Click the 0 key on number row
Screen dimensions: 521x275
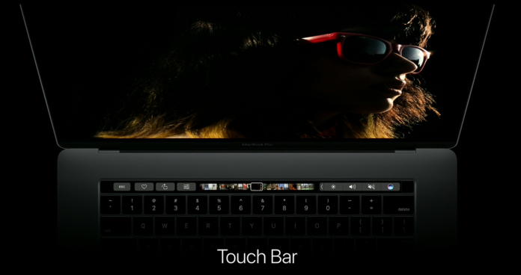[x=328, y=205]
